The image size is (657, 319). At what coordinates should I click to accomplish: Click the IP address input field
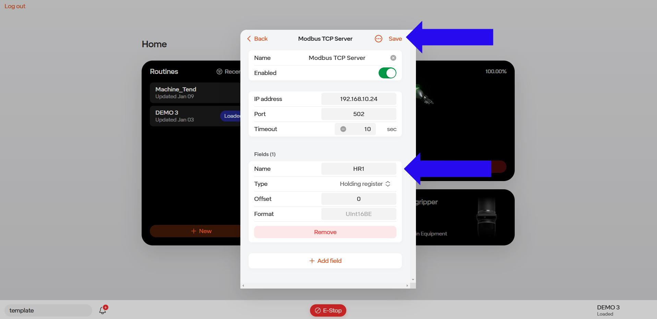point(359,99)
